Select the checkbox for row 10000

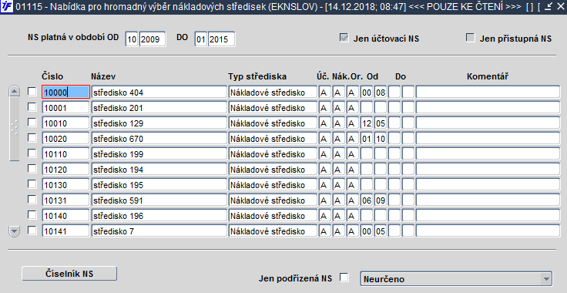coord(32,92)
